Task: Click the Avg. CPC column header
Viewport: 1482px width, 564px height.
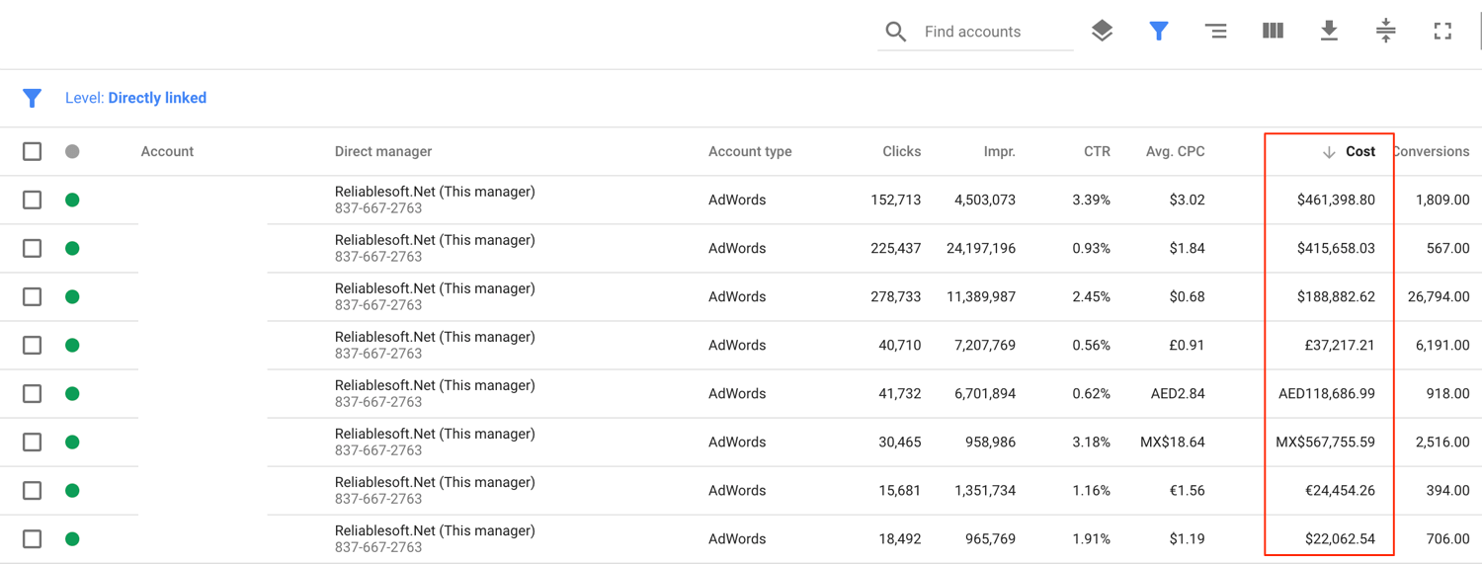Action: click(1175, 151)
